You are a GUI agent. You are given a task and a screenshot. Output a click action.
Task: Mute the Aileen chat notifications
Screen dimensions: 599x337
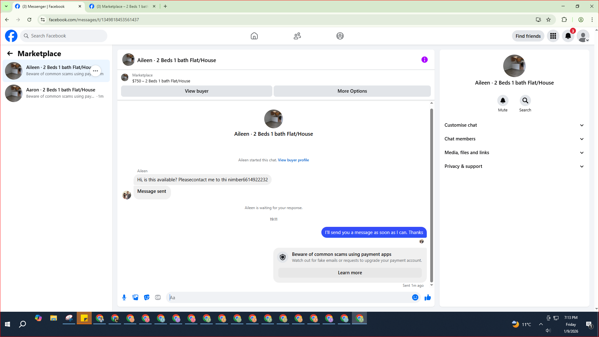[503, 100]
